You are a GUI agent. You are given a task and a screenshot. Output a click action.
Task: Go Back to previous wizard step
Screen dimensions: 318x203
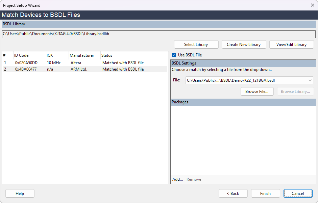coord(233,194)
